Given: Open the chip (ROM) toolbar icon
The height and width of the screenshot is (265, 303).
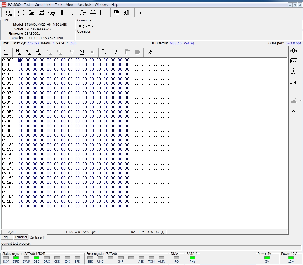Looking at the screenshot, I should (x=62, y=13).
